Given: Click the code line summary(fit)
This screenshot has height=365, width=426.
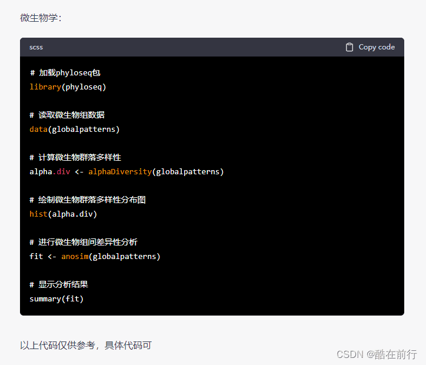Looking at the screenshot, I should pos(56,299).
